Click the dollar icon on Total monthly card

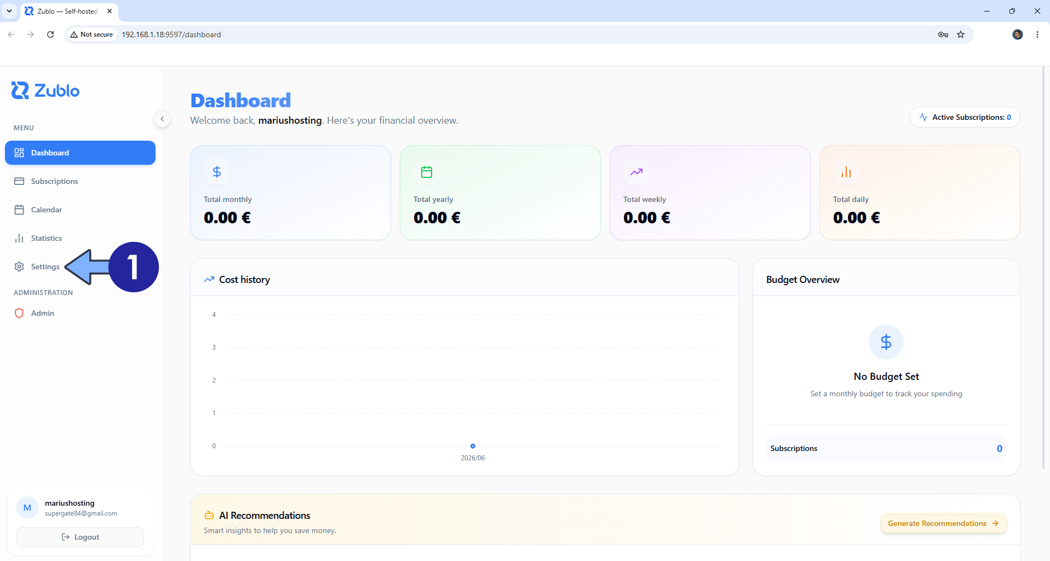tap(217, 172)
